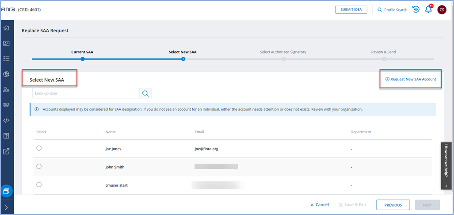The height and width of the screenshot is (215, 454).
Task: Select the radio button for joe Jones
Action: tap(39, 148)
